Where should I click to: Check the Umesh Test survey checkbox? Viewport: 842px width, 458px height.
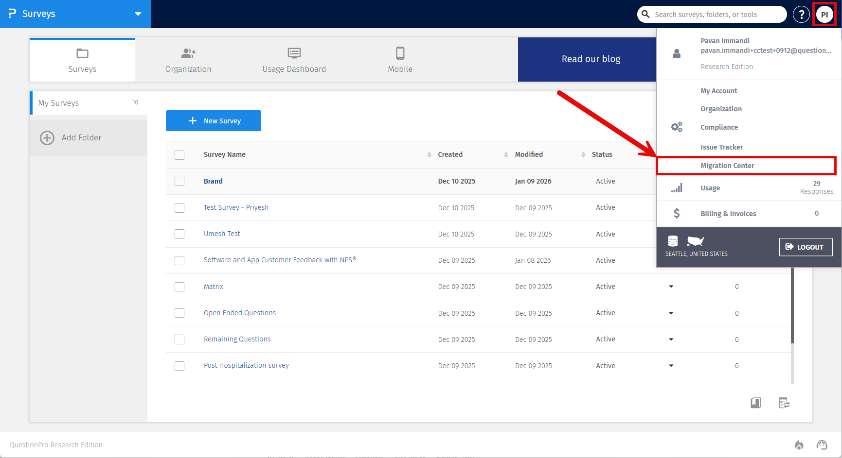tap(179, 234)
